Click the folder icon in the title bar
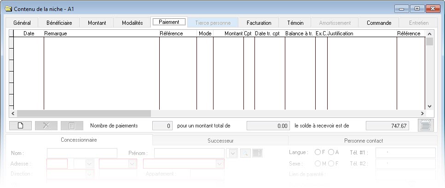This screenshot has width=445, height=188. (8, 9)
